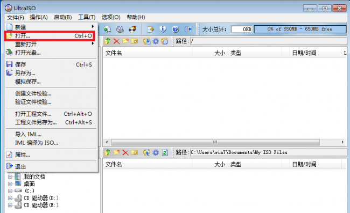The width and height of the screenshot is (350, 213).
Task: Sort local pane by 类型 column
Action: tap(255, 164)
